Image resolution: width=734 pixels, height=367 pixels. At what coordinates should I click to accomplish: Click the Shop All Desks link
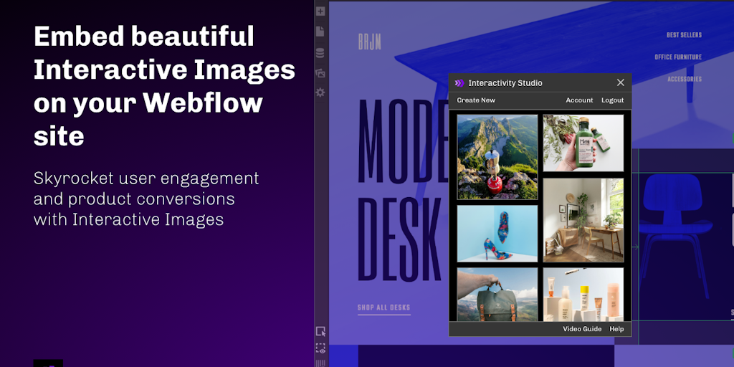tap(383, 308)
